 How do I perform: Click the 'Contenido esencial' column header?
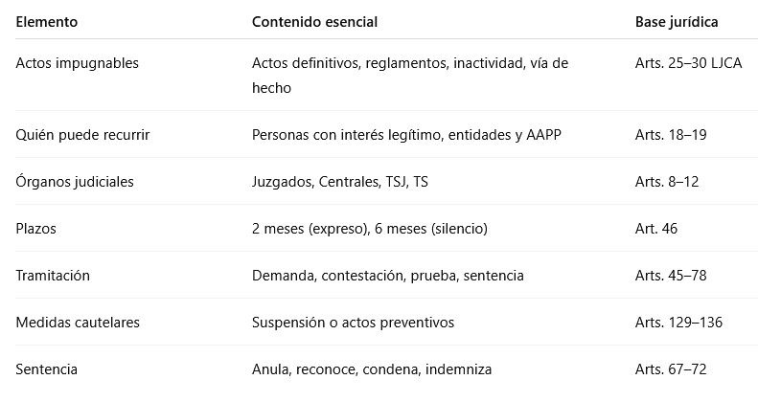point(314,21)
